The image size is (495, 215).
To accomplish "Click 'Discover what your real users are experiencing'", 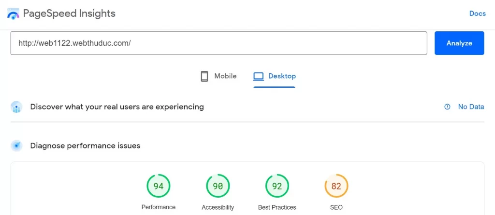I will [x=117, y=107].
